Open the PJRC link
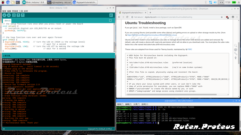The width and height of the screenshot is (241, 135). (x=190, y=49)
